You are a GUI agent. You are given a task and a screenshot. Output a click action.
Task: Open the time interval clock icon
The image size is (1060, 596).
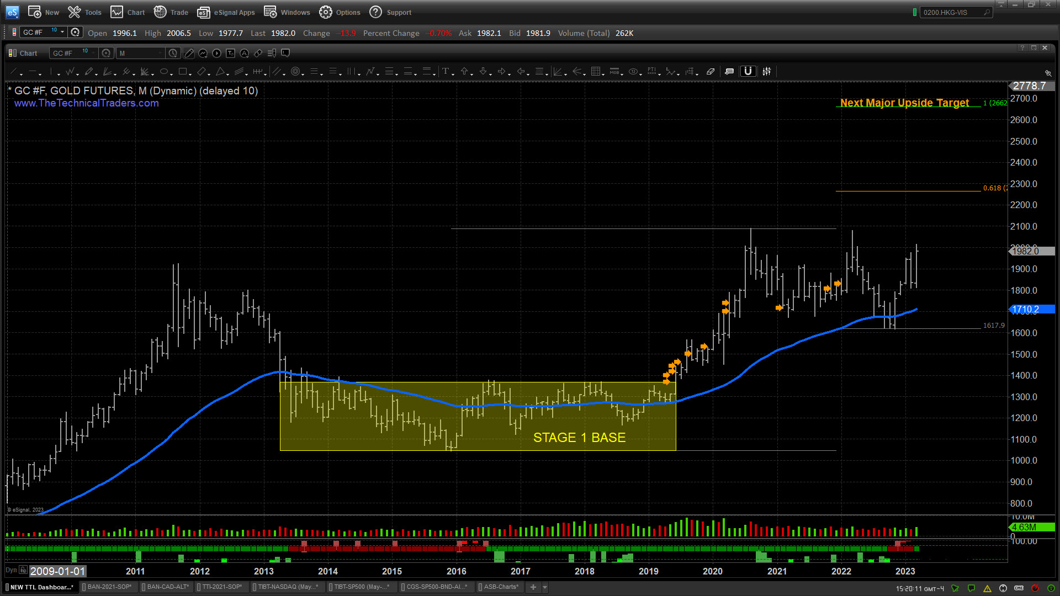tap(173, 53)
